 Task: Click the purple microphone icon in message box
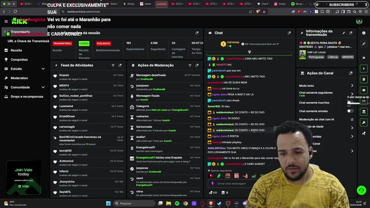212,183
